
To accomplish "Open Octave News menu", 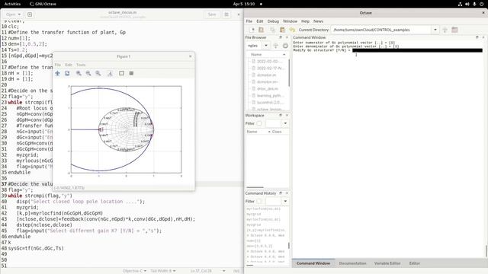I will click(x=319, y=21).
